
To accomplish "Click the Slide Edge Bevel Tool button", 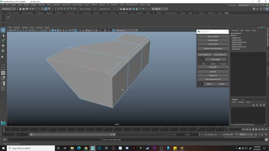I will (213, 79).
